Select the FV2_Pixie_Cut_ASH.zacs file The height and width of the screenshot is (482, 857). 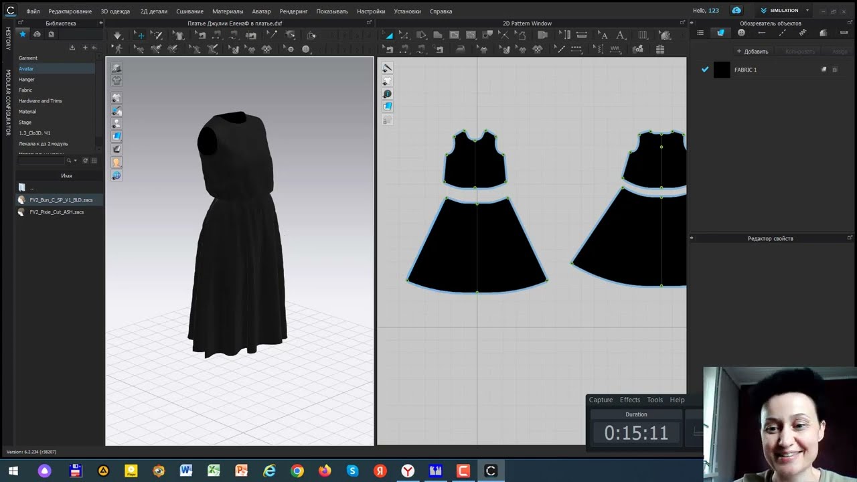(x=57, y=212)
